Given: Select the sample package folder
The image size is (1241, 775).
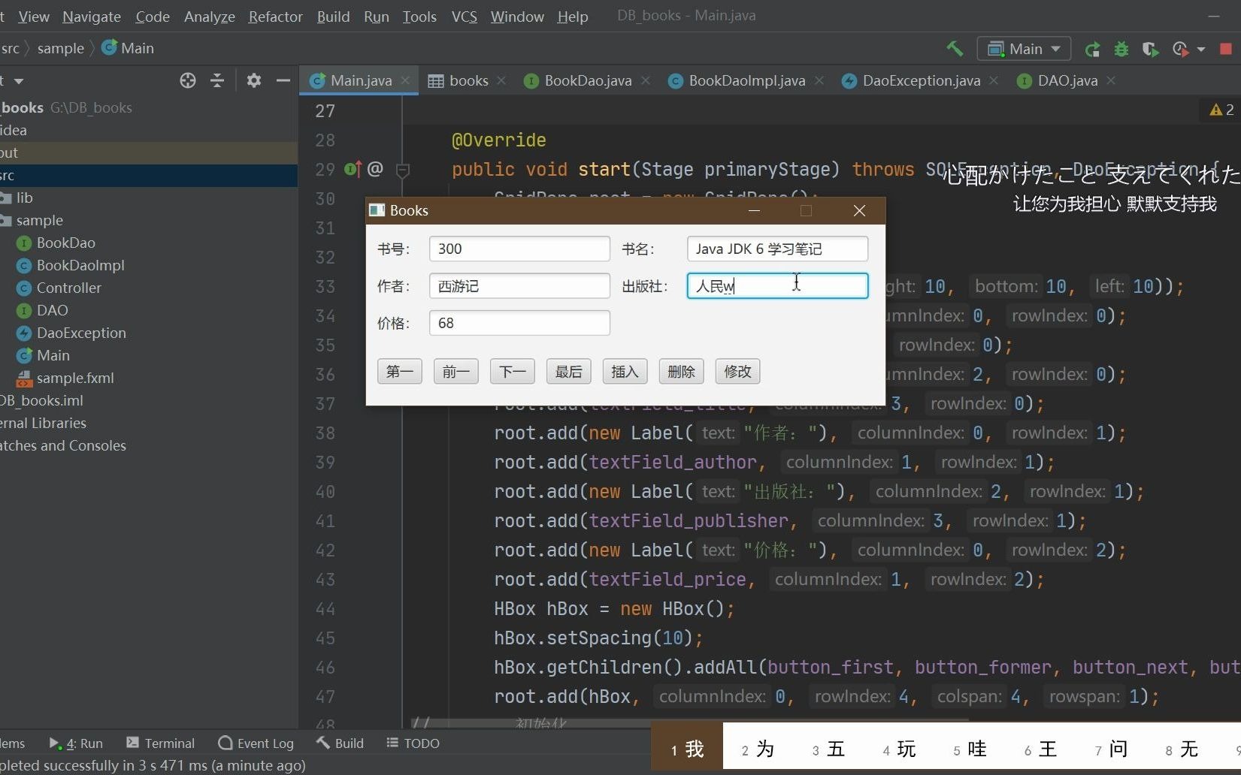Looking at the screenshot, I should click(39, 220).
